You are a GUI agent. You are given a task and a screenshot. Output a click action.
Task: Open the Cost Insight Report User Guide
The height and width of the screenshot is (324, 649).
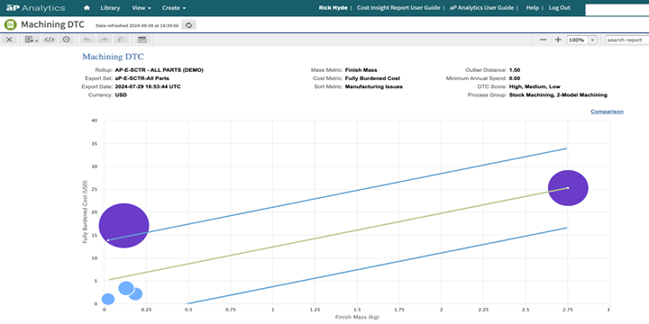point(398,8)
